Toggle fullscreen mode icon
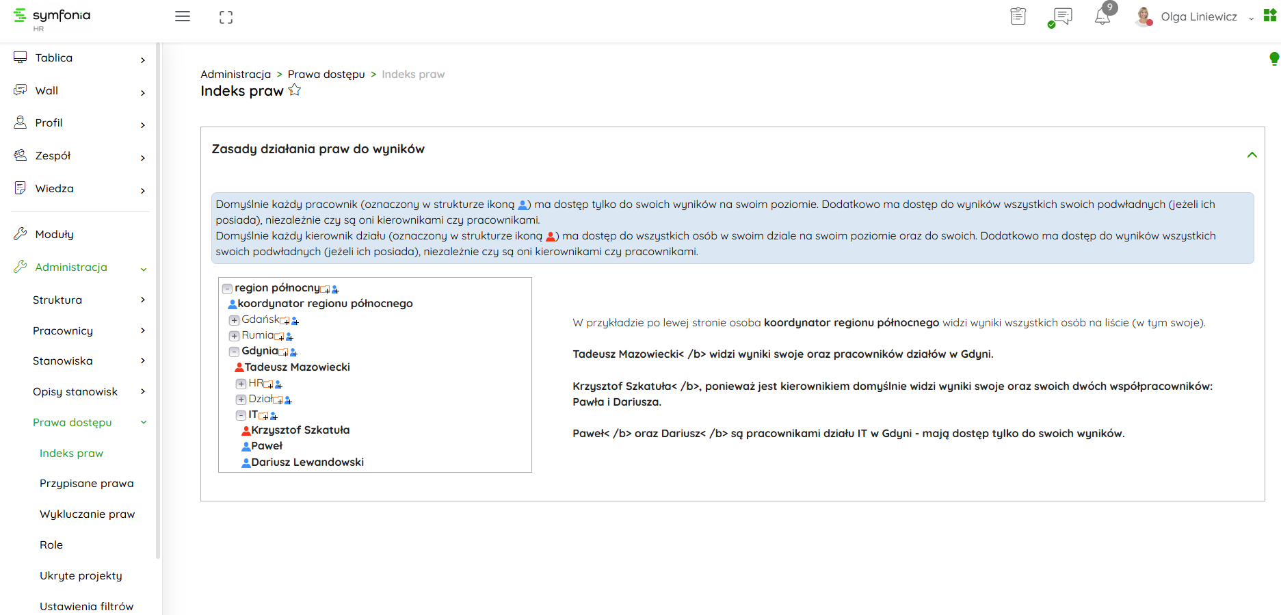The height and width of the screenshot is (615, 1281). 226,18
